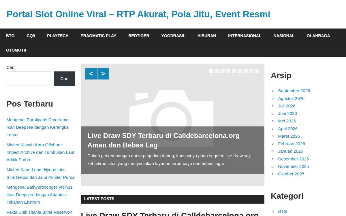
Task: Open the Februari 2026 archive
Action: pos(292,144)
